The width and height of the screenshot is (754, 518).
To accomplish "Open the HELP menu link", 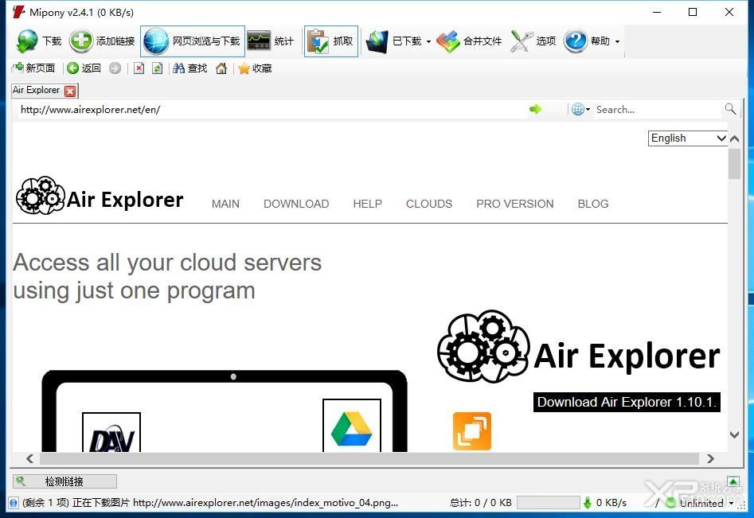I will 367,204.
